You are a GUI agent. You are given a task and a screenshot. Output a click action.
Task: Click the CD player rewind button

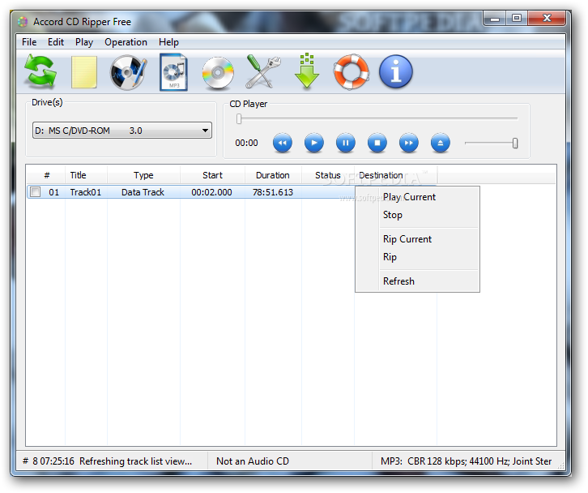283,143
